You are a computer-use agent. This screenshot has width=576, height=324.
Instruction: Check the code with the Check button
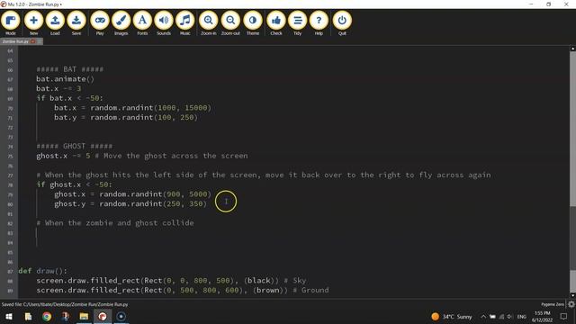pos(276,23)
